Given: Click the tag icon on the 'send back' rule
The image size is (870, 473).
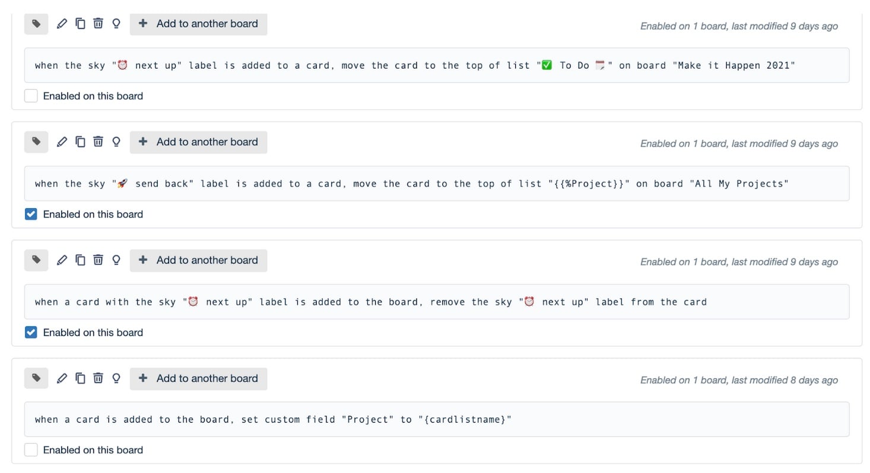Looking at the screenshot, I should (x=36, y=142).
